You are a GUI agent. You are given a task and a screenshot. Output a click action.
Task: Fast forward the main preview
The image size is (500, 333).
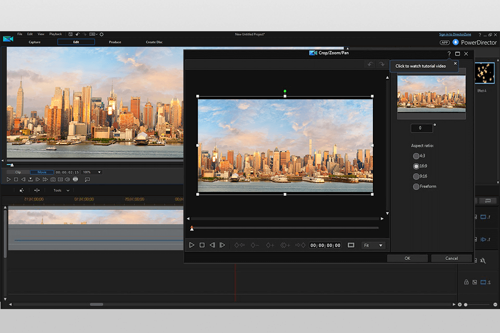coord(45,180)
